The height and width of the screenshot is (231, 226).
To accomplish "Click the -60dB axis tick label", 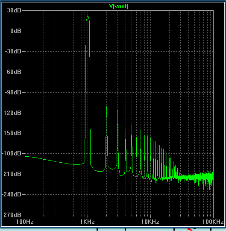I will tap(13, 72).
